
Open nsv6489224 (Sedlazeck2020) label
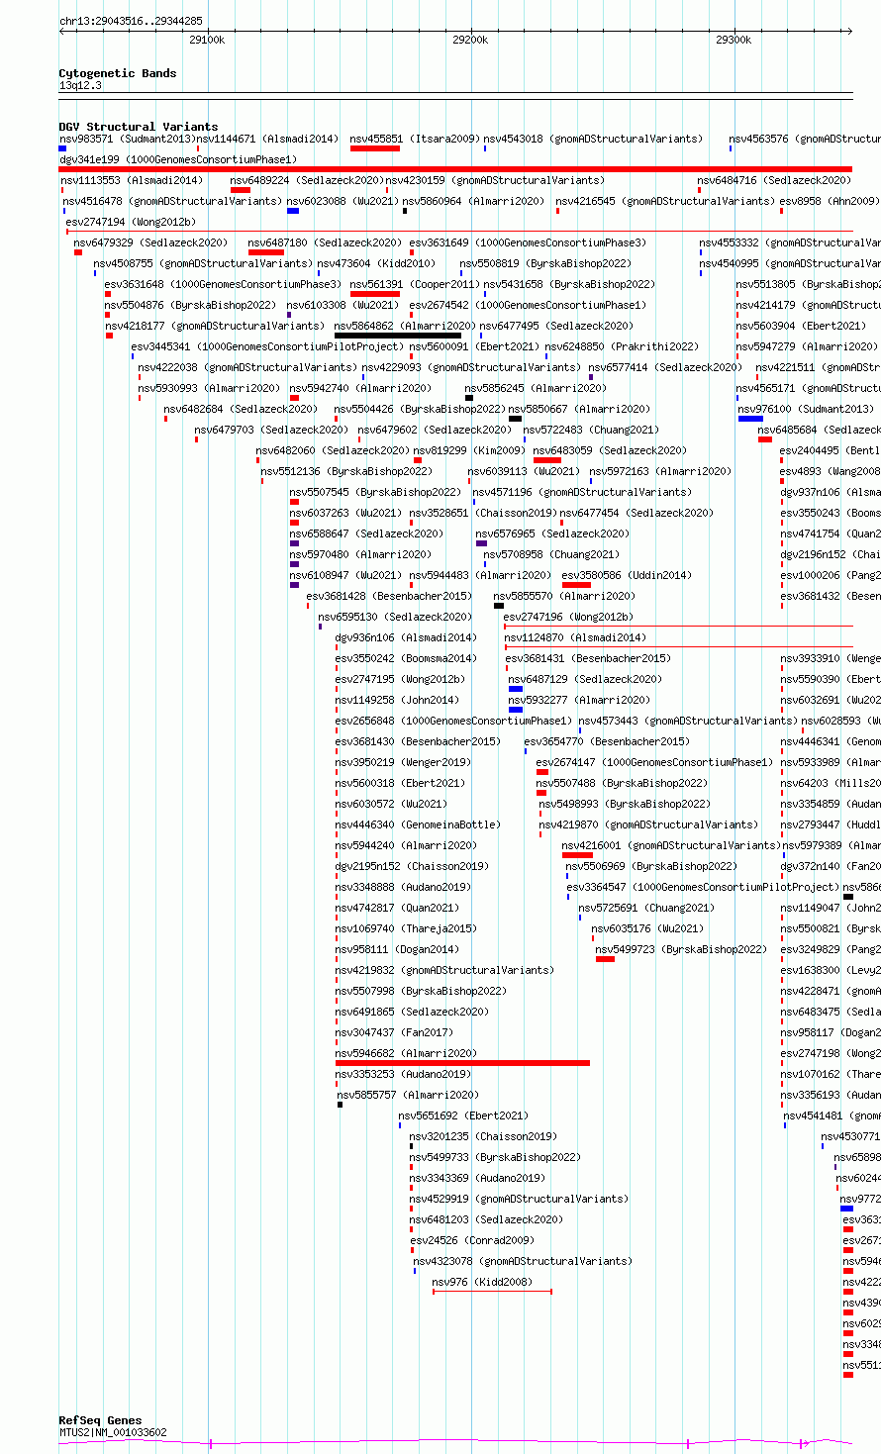point(307,180)
